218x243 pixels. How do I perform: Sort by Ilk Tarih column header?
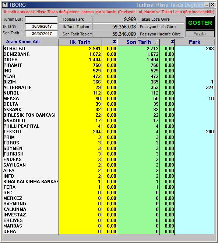click(80, 42)
